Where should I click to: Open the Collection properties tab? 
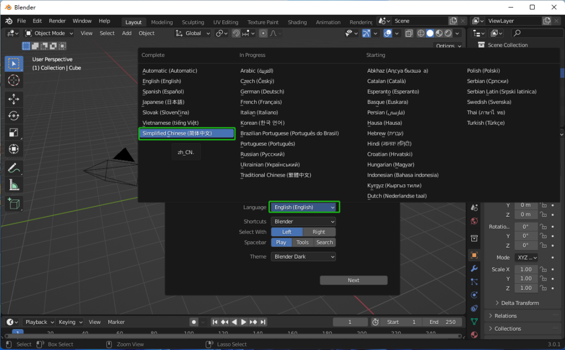(474, 238)
